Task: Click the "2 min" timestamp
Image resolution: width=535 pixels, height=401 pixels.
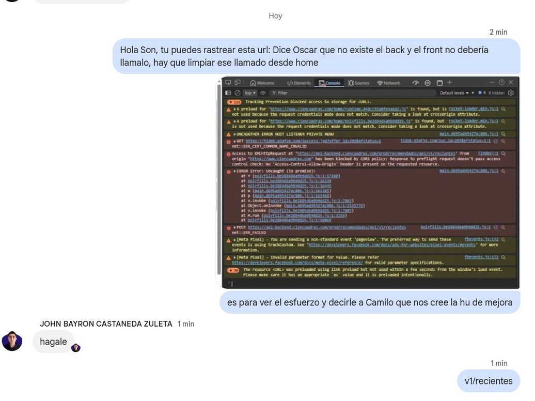Action: [x=498, y=32]
